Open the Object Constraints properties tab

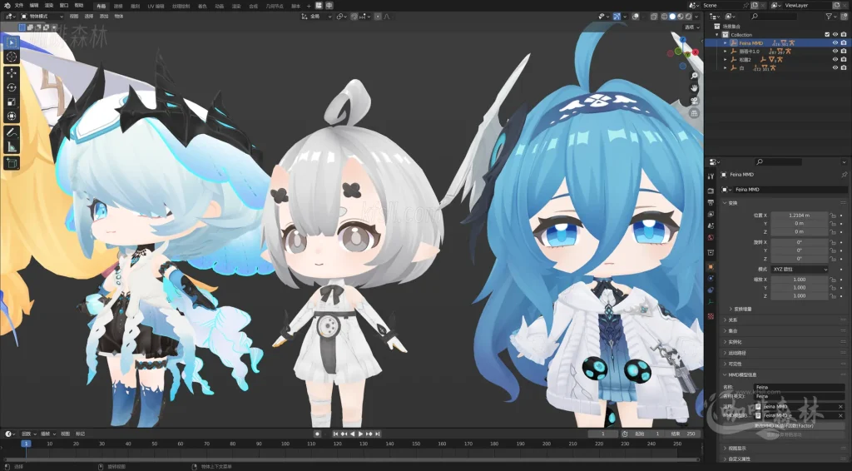coord(711,290)
